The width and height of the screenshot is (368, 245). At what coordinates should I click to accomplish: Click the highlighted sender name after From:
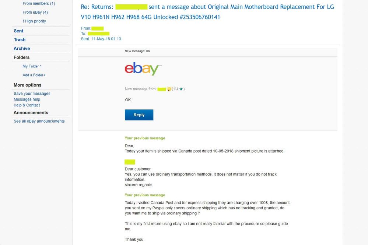tap(97, 28)
